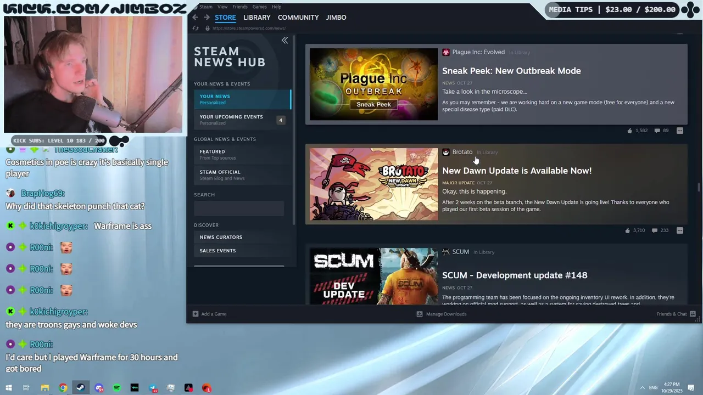
Task: Open Sneak Peek: New Outbreak Mode headline
Action: 511,71
